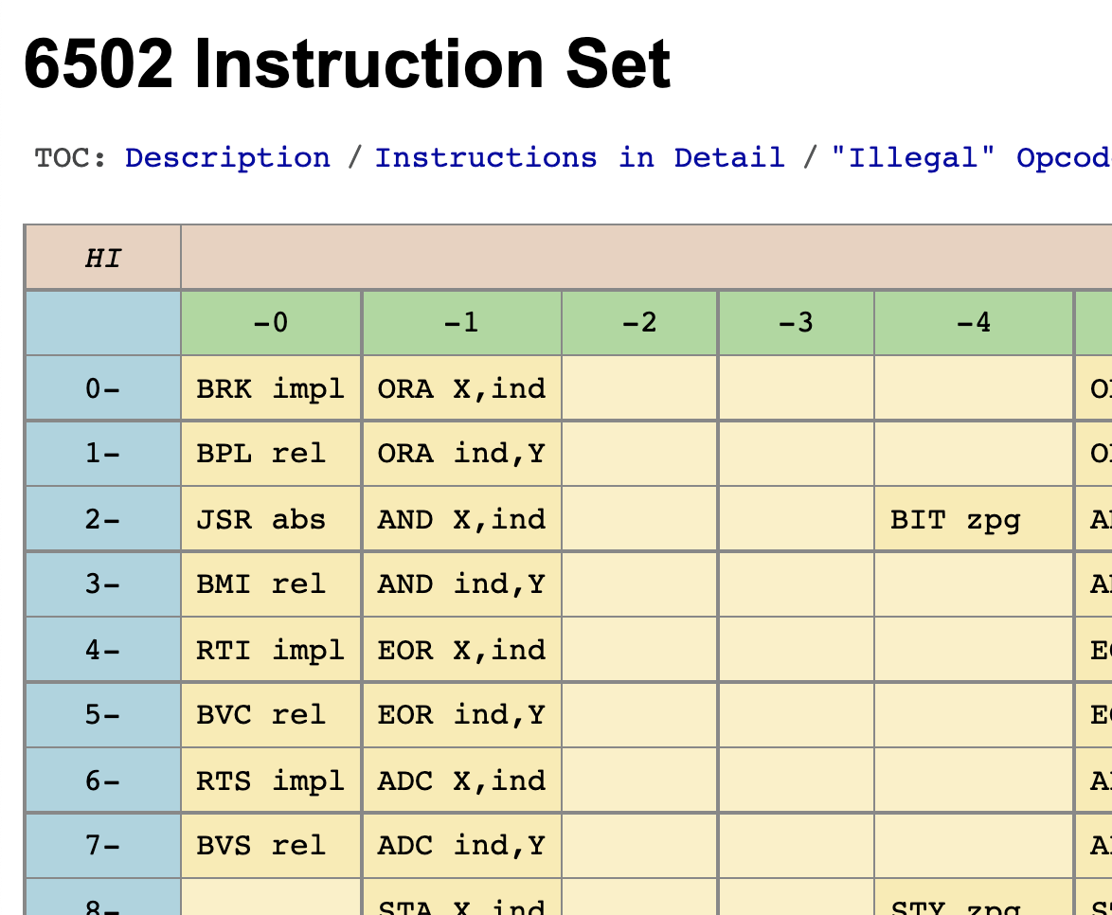Screen dimensions: 1112x915
Task: Click the -4 column header
Action: (x=973, y=323)
